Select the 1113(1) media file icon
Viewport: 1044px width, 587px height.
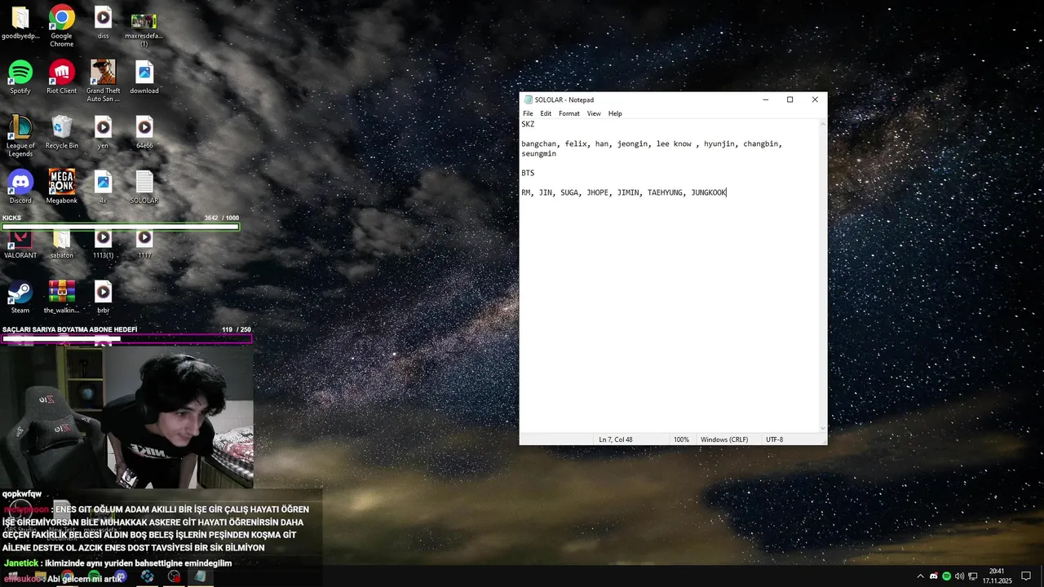click(x=103, y=244)
